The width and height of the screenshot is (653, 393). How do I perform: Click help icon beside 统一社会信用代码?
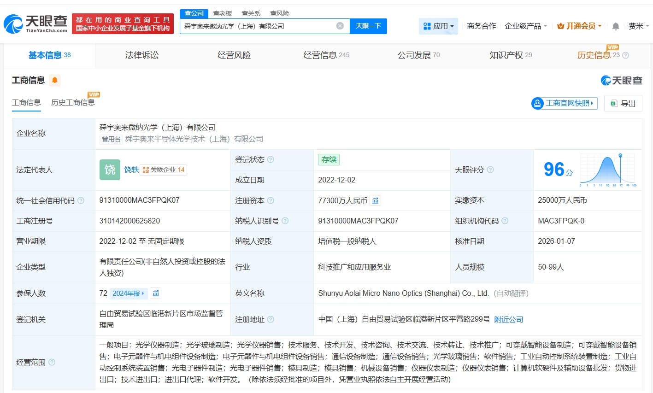pyautogui.click(x=81, y=200)
